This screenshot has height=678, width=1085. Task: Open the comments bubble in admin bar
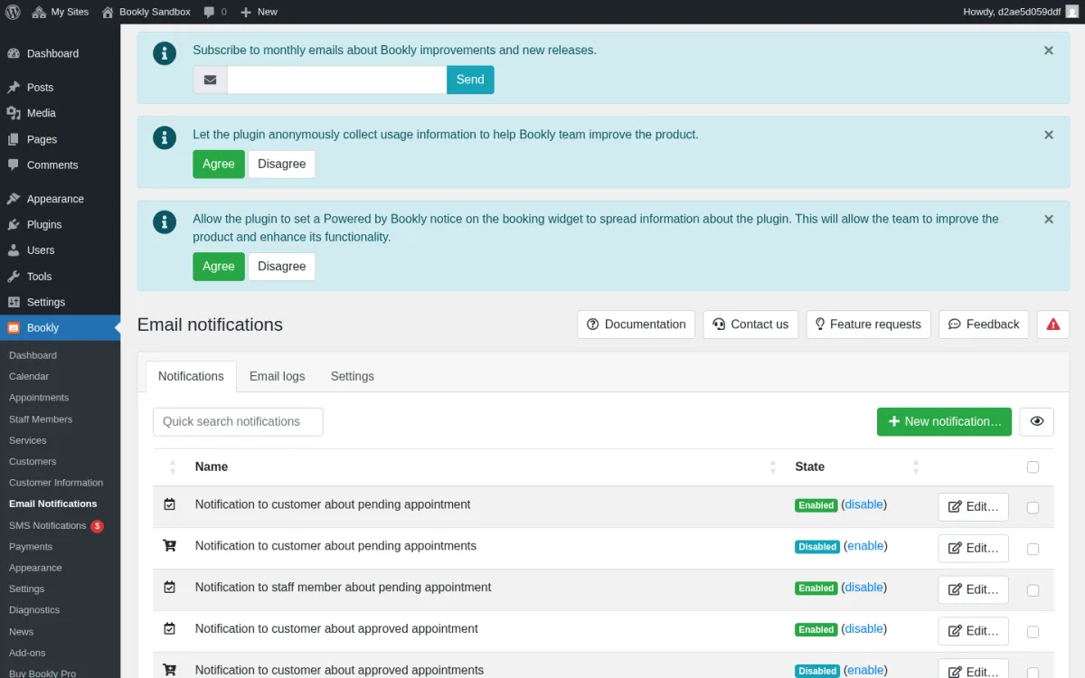(x=215, y=12)
